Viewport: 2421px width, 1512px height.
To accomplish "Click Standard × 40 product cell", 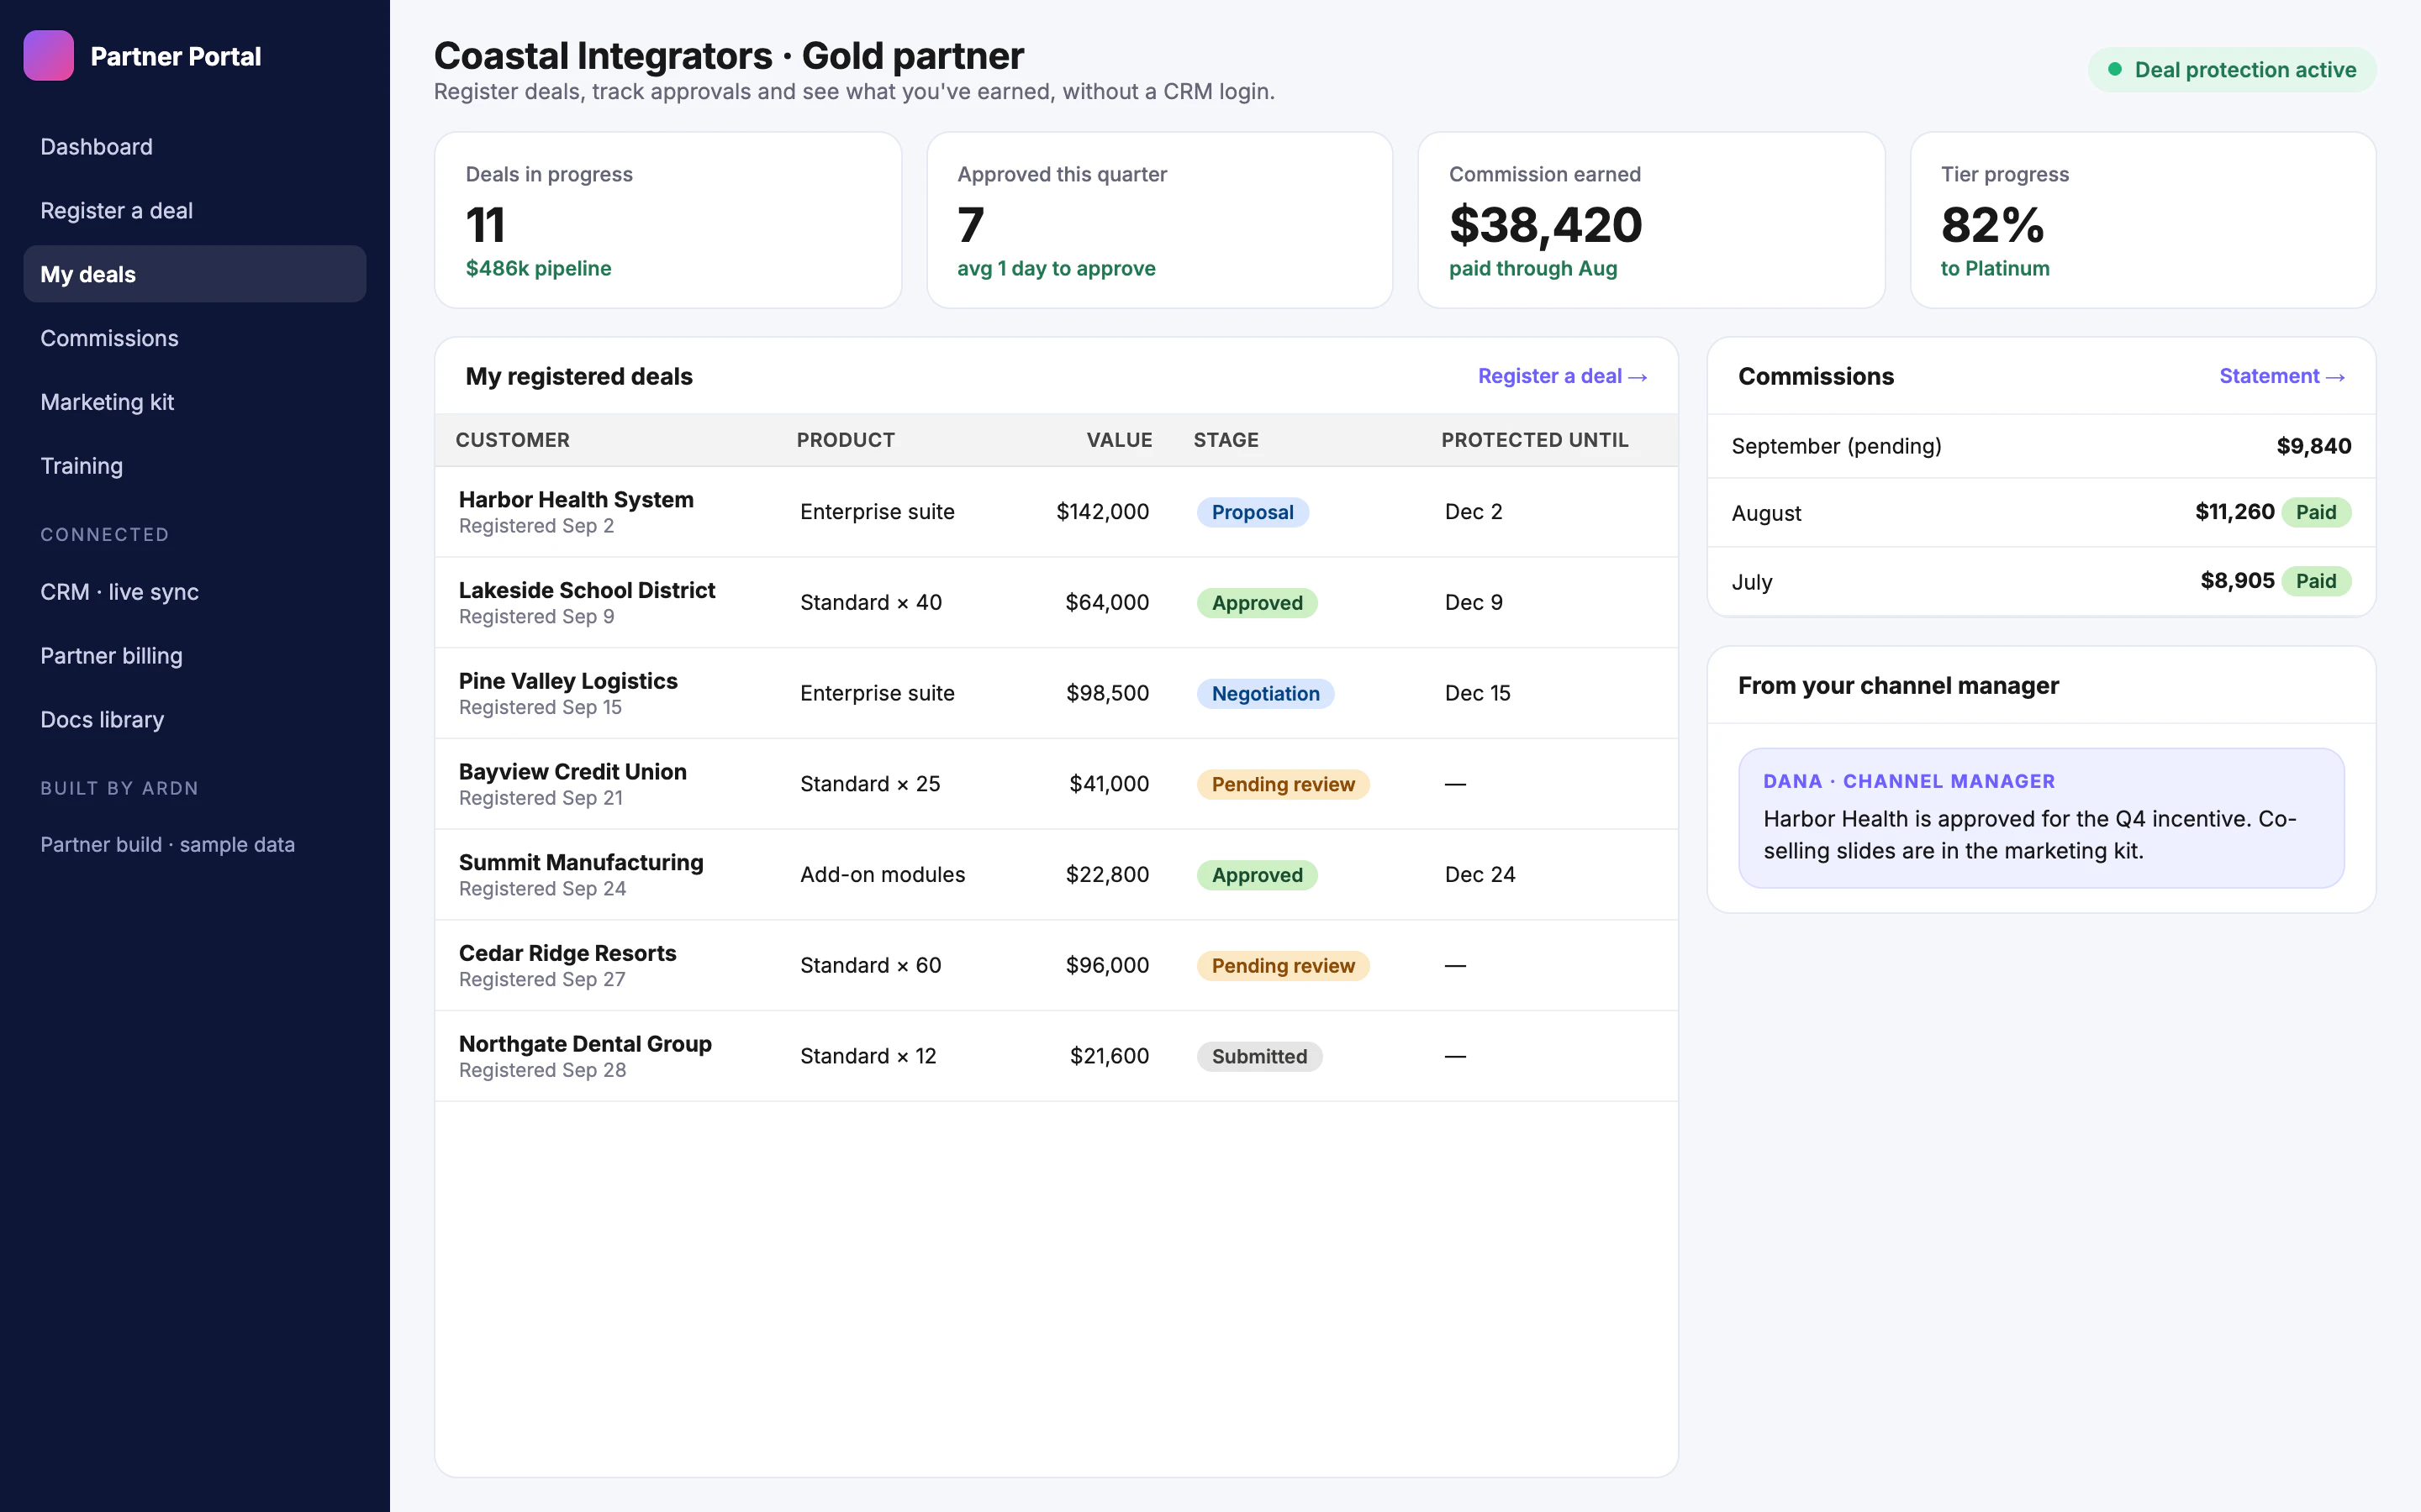I will [870, 602].
